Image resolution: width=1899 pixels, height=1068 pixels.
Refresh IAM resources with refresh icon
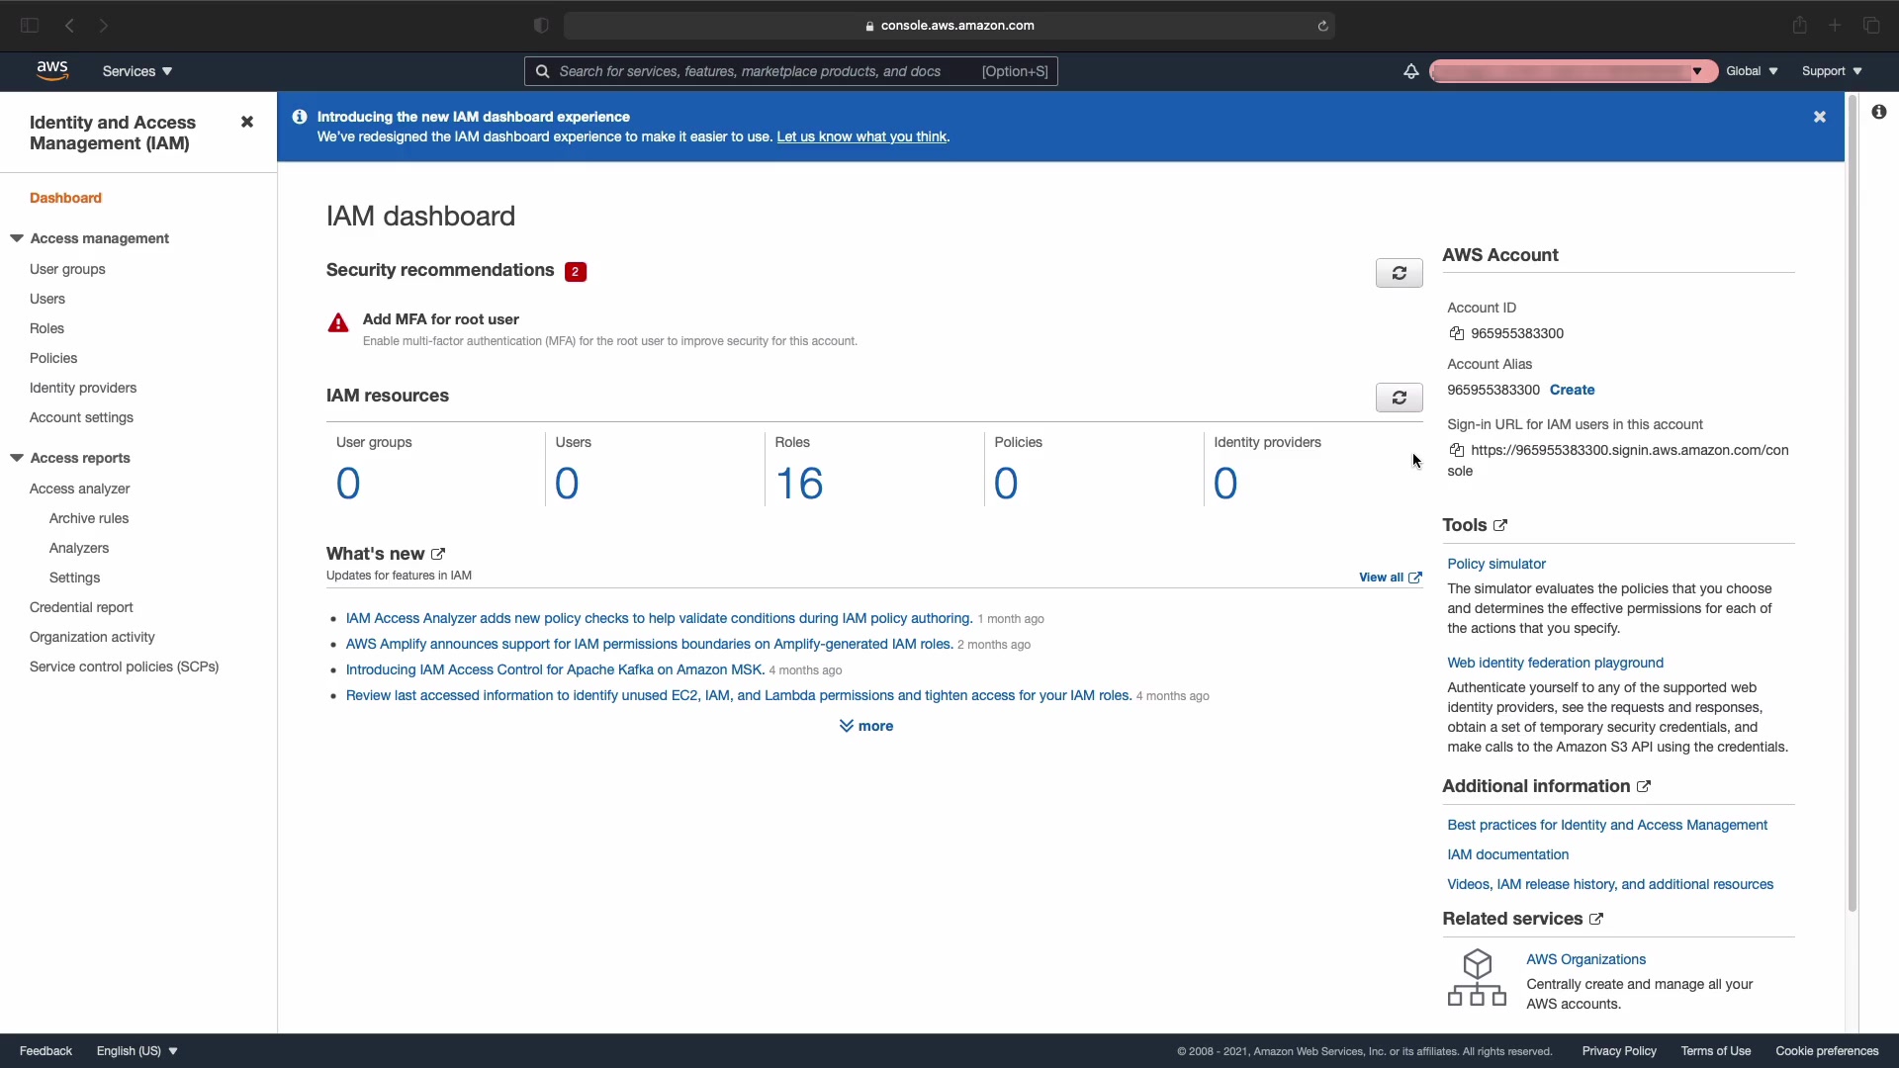1399,398
